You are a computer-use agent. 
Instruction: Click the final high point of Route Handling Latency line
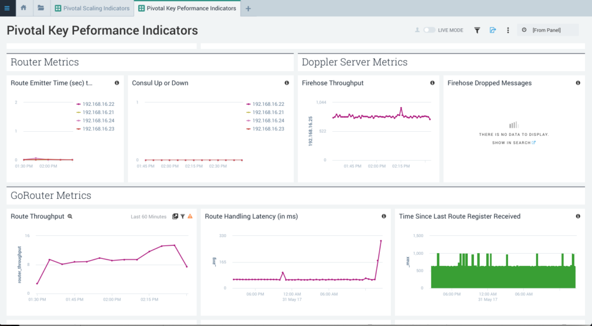(x=381, y=240)
